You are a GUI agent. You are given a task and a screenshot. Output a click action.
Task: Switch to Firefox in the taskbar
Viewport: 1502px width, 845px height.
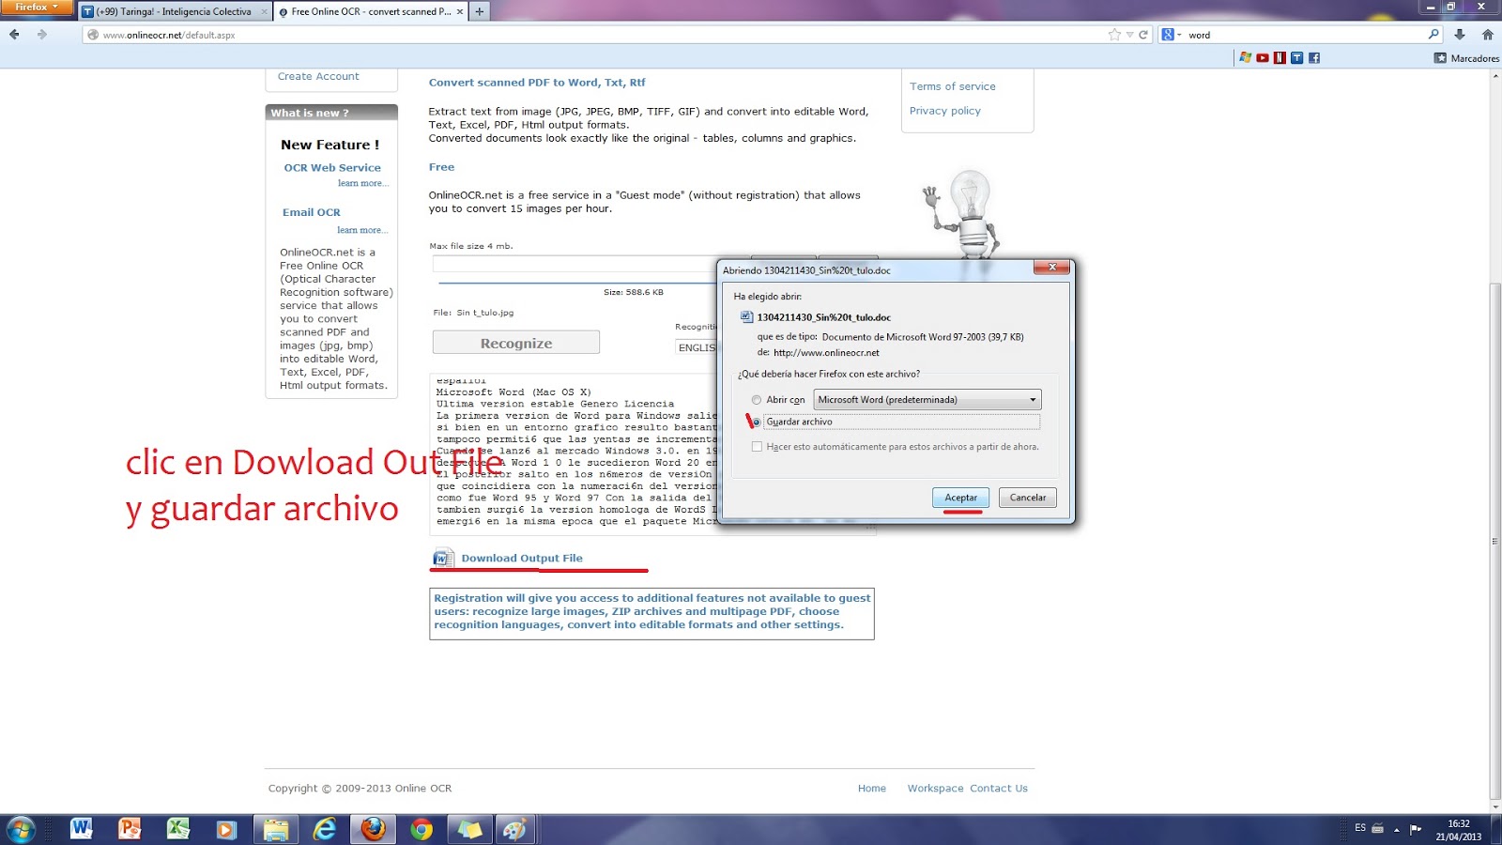[x=374, y=829]
